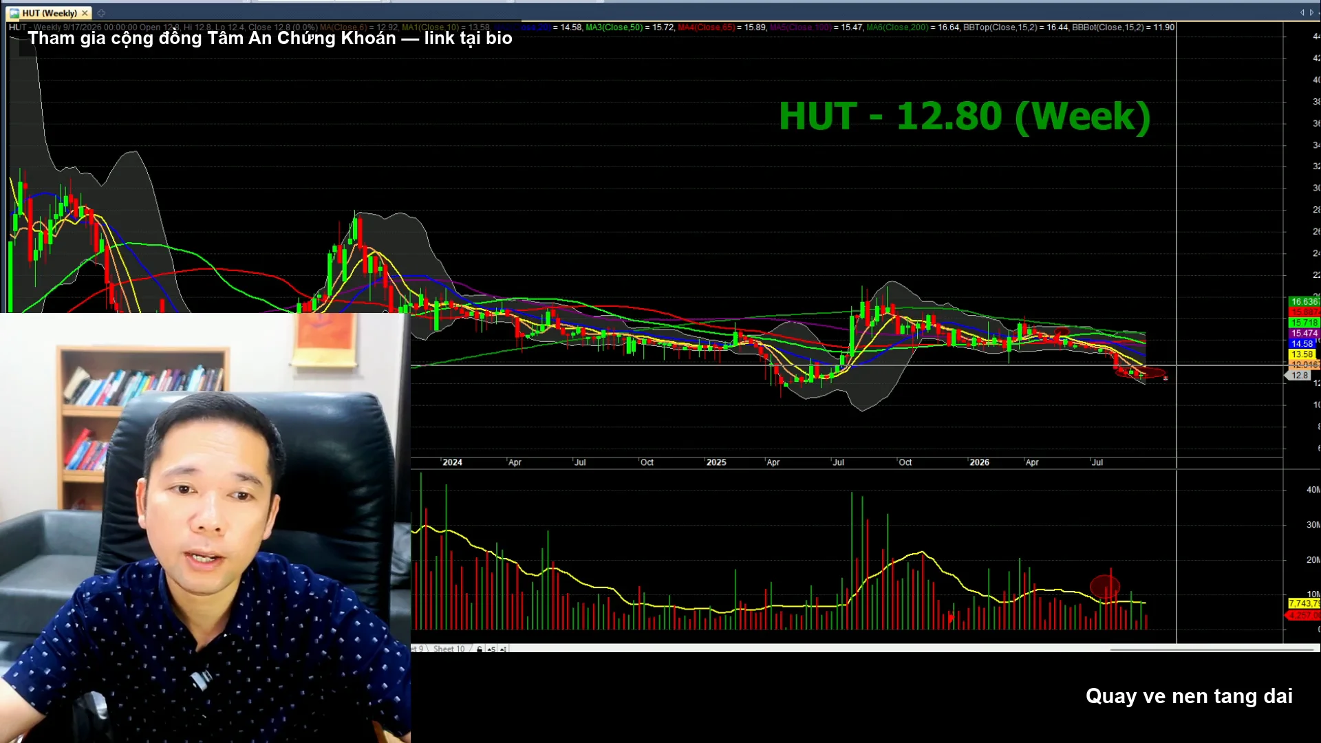Click the 13.58 yellow price label
The width and height of the screenshot is (1321, 743).
point(1302,354)
